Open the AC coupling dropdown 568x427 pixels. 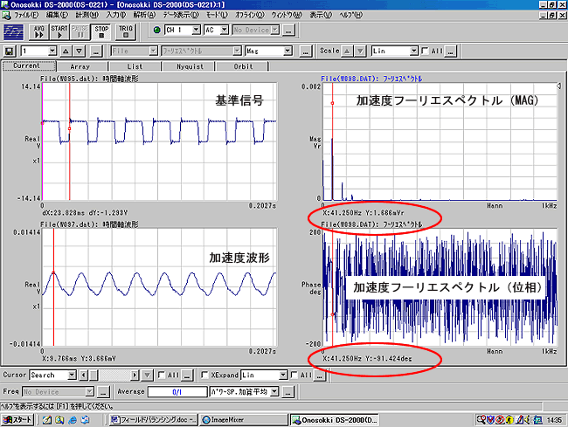click(x=225, y=30)
